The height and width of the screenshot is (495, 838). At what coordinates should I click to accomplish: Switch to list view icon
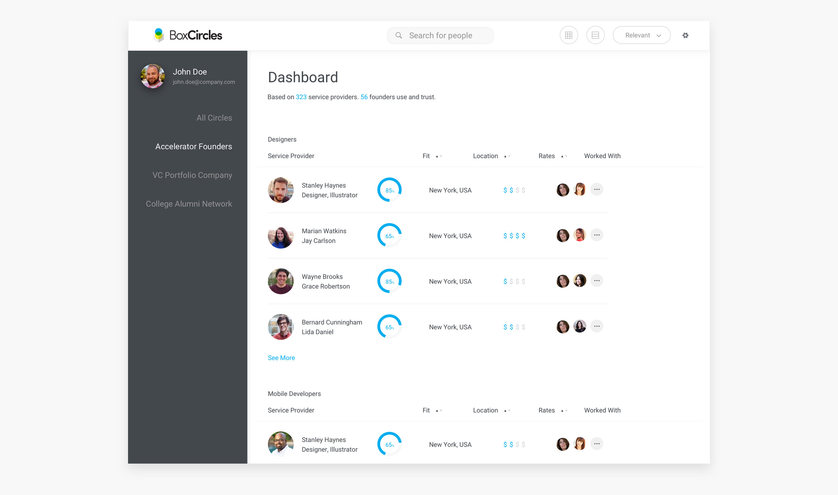[x=595, y=35]
